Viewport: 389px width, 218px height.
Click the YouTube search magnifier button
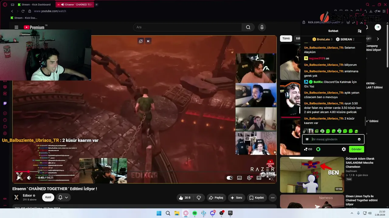(248, 27)
